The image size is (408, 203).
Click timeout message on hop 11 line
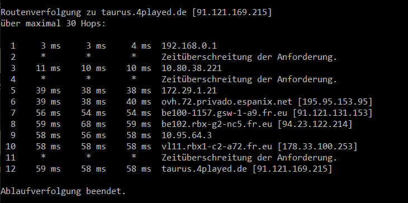tap(249, 158)
